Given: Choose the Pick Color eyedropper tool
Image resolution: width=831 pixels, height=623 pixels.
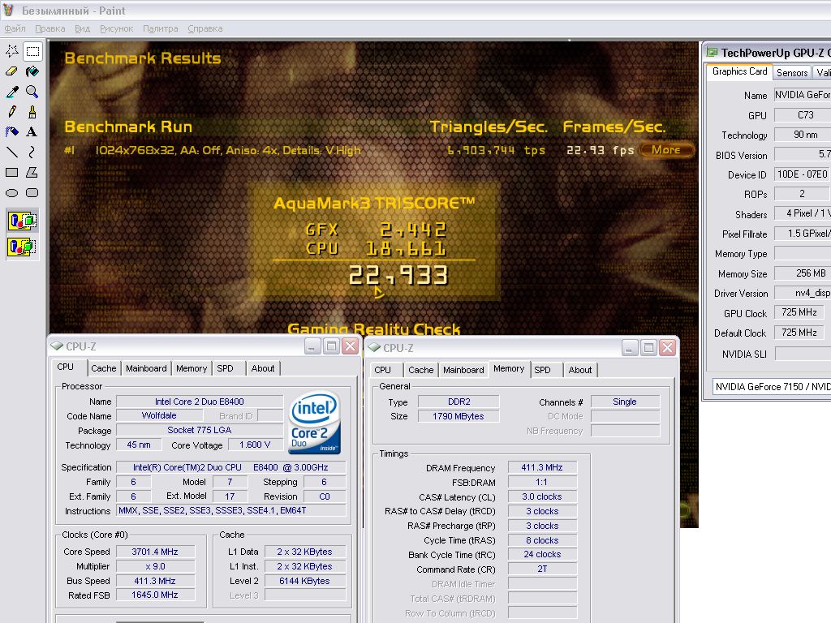Looking at the screenshot, I should [x=12, y=92].
